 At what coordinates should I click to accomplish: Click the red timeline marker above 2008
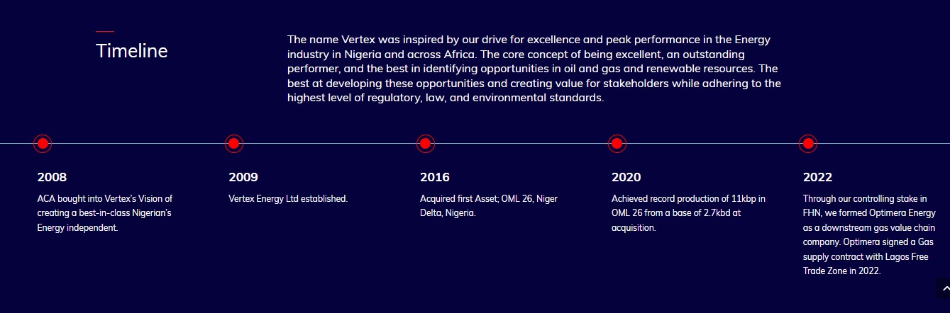(43, 144)
